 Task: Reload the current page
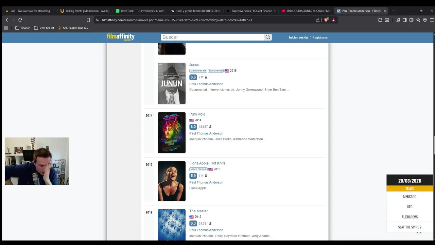point(20,20)
